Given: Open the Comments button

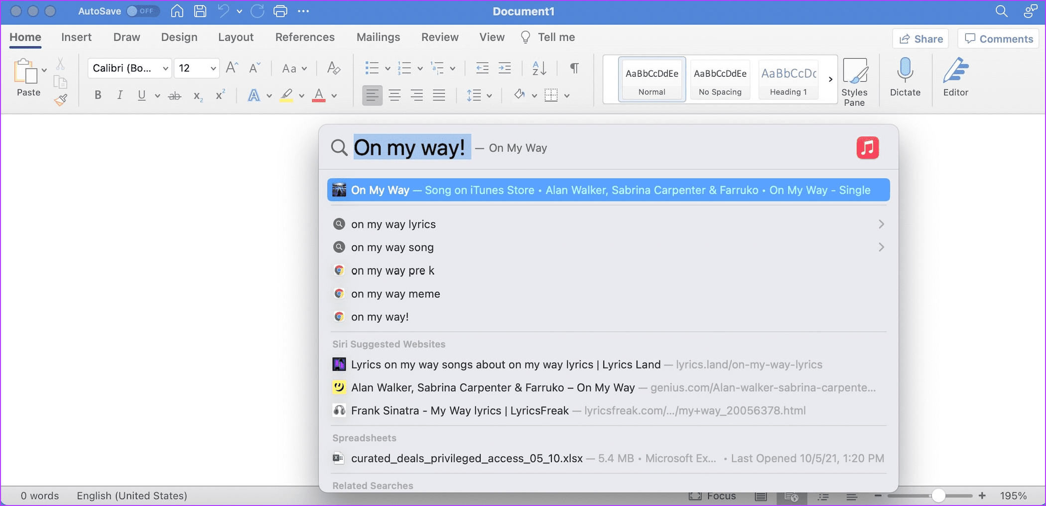Looking at the screenshot, I should [999, 39].
